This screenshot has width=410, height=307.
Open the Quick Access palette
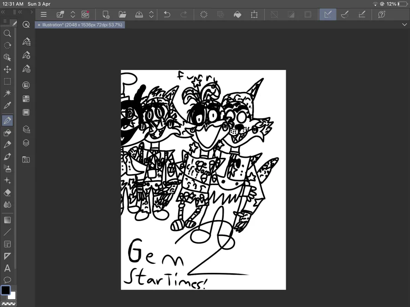click(x=26, y=25)
